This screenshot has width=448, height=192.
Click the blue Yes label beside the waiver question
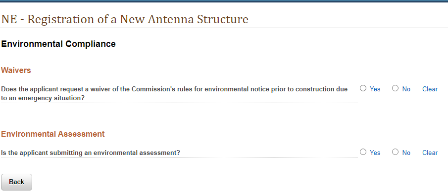point(375,89)
